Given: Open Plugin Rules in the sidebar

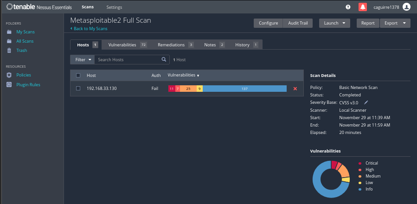Looking at the screenshot, I should (28, 85).
